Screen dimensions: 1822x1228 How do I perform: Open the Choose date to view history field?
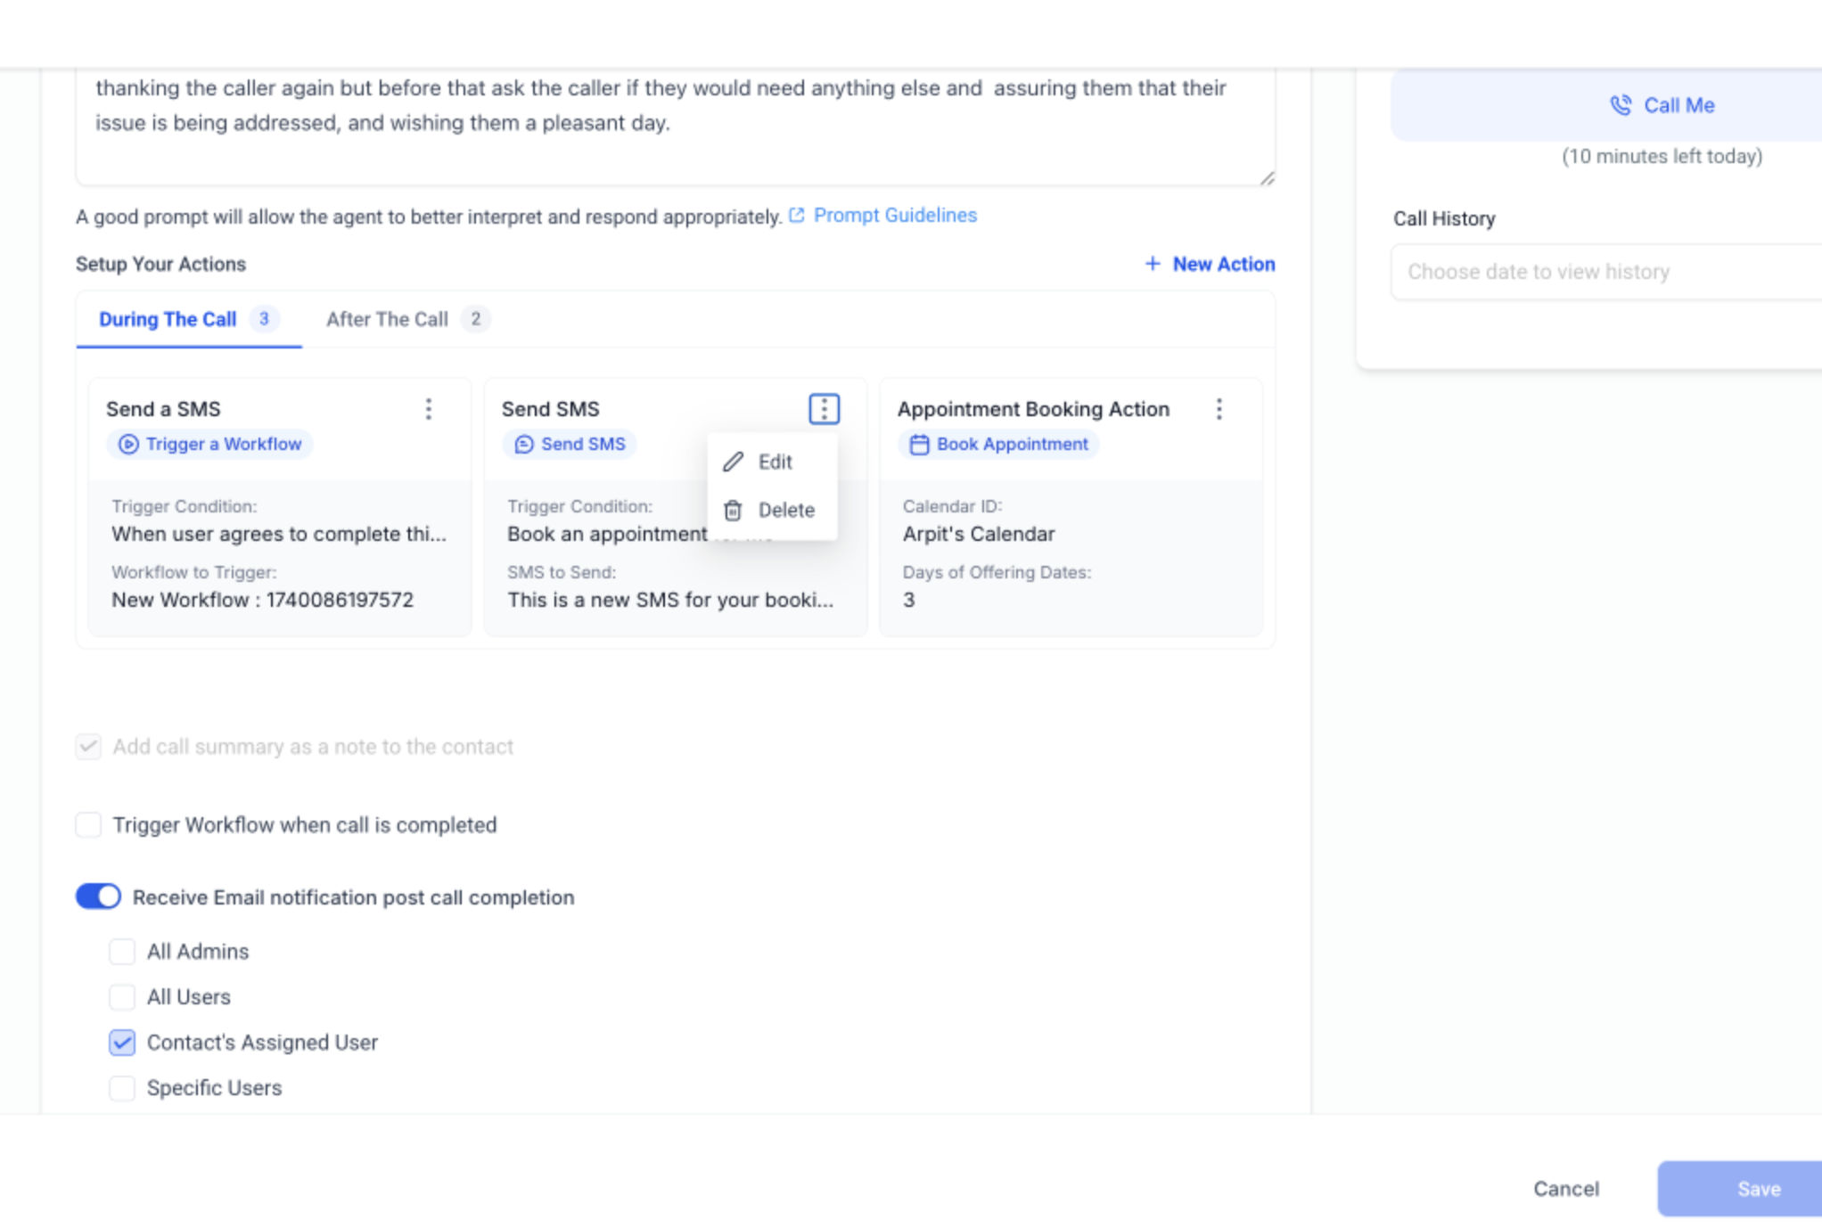[x=1606, y=272]
